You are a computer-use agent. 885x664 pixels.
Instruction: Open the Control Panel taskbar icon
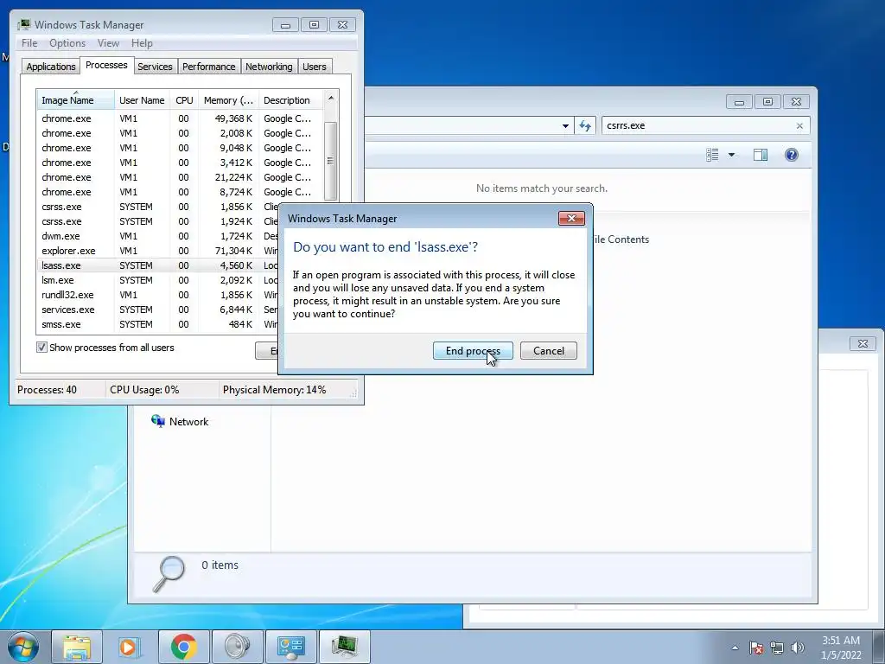(x=290, y=647)
